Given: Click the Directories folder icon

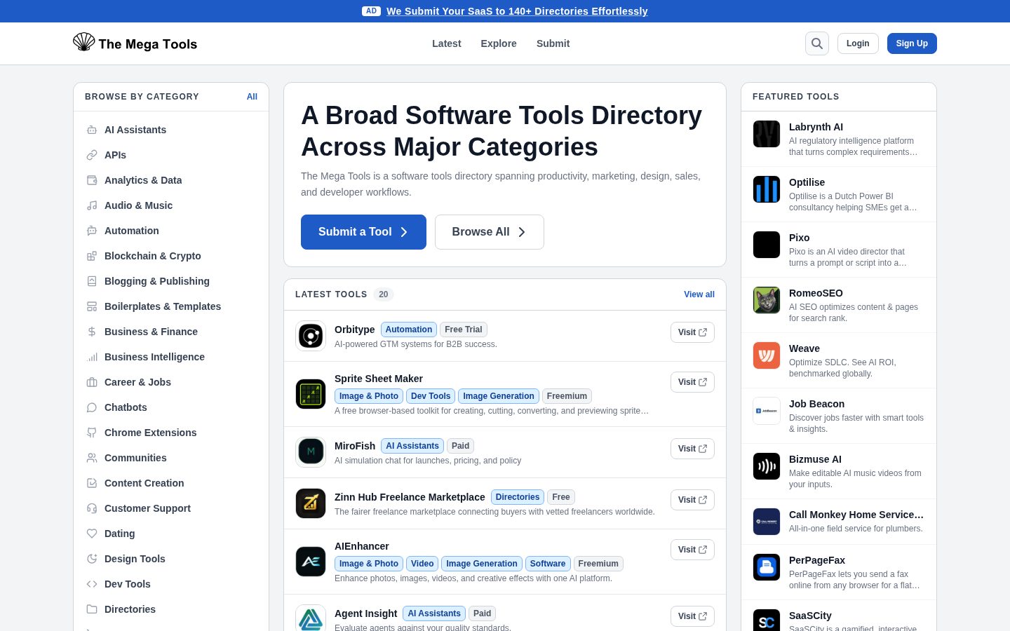Looking at the screenshot, I should [92, 609].
